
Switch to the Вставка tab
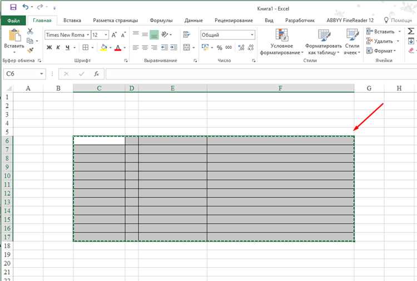pos(72,21)
